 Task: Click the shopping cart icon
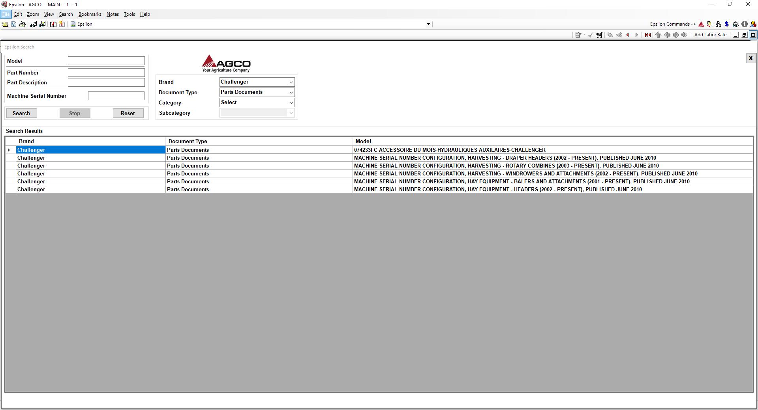point(599,35)
